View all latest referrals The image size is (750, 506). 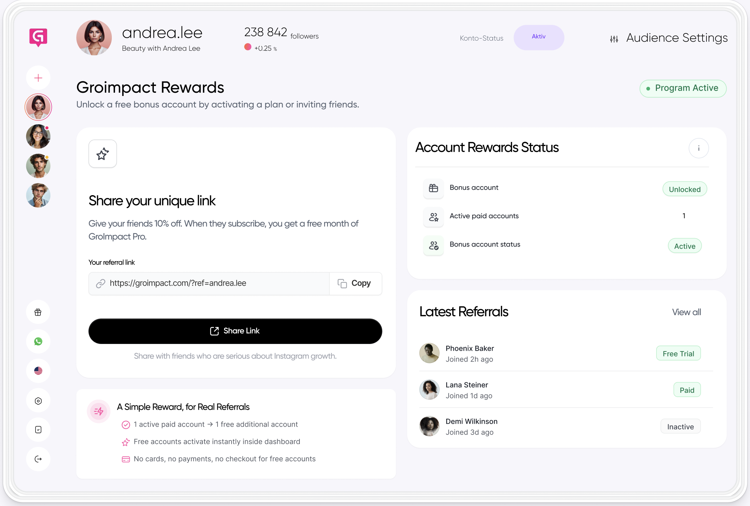click(x=686, y=312)
